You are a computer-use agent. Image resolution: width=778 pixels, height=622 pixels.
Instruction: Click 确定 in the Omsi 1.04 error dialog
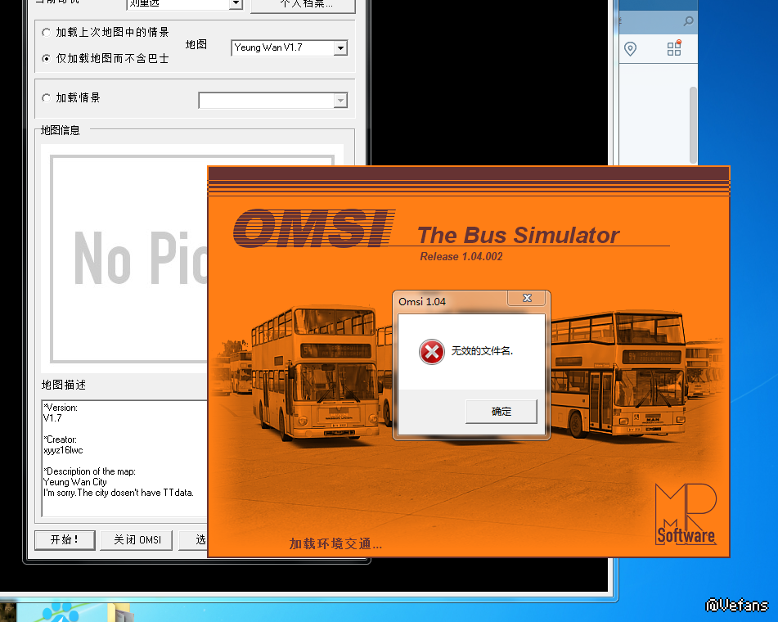click(x=501, y=412)
